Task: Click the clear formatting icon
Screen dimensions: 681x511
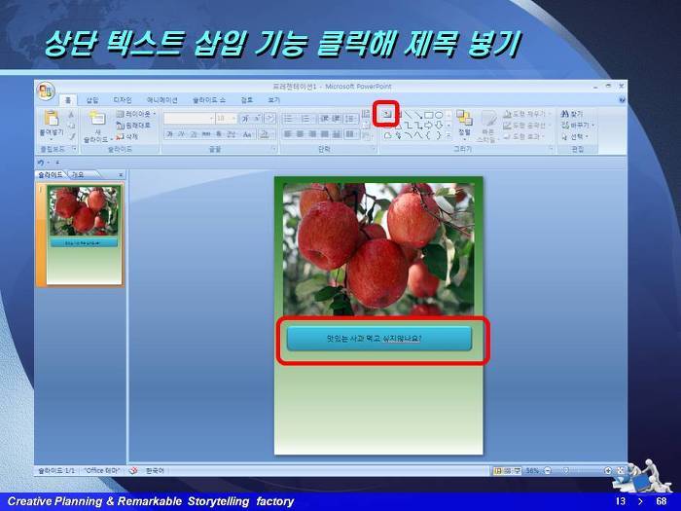Action: (x=270, y=118)
